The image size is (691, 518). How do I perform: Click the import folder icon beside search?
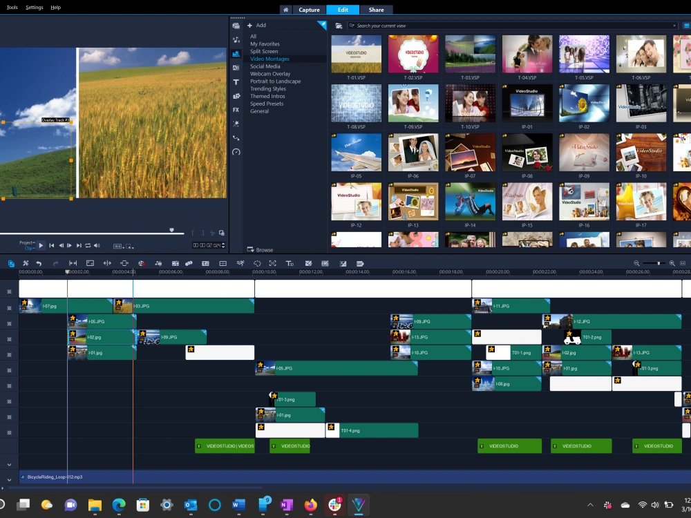click(339, 26)
